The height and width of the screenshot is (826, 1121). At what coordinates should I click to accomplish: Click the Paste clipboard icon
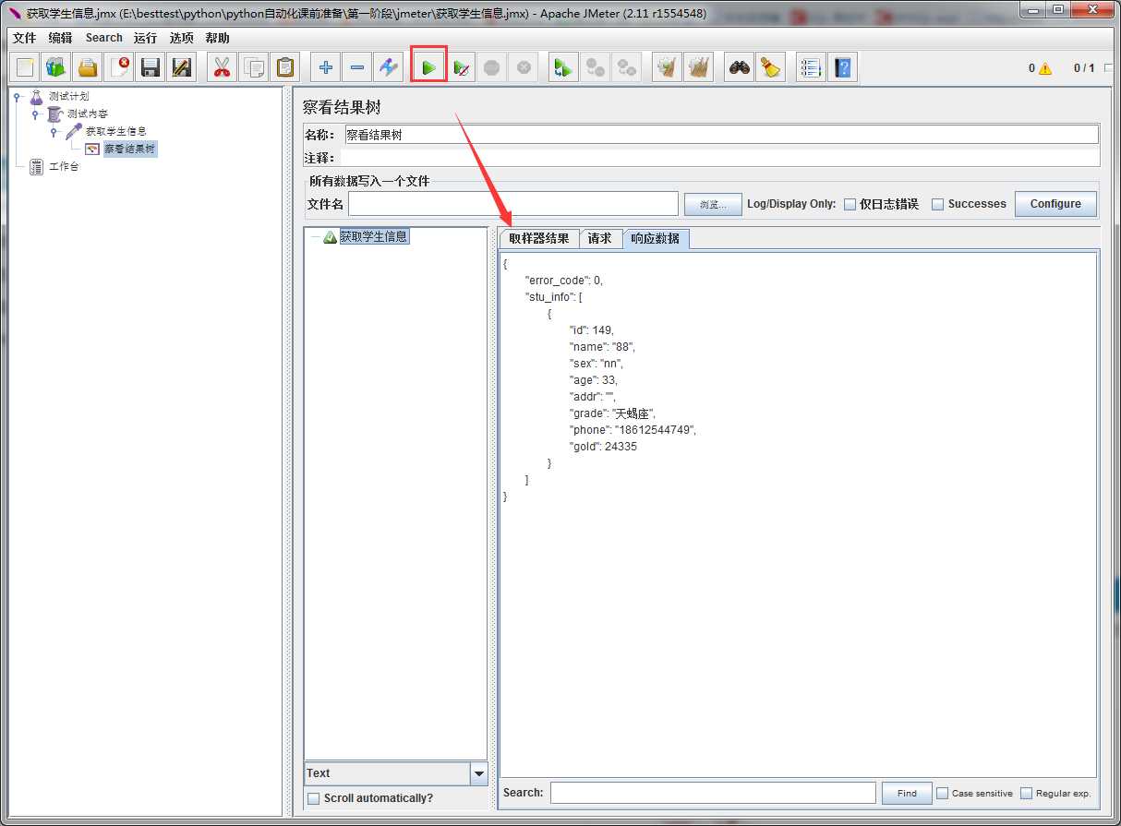[x=285, y=67]
